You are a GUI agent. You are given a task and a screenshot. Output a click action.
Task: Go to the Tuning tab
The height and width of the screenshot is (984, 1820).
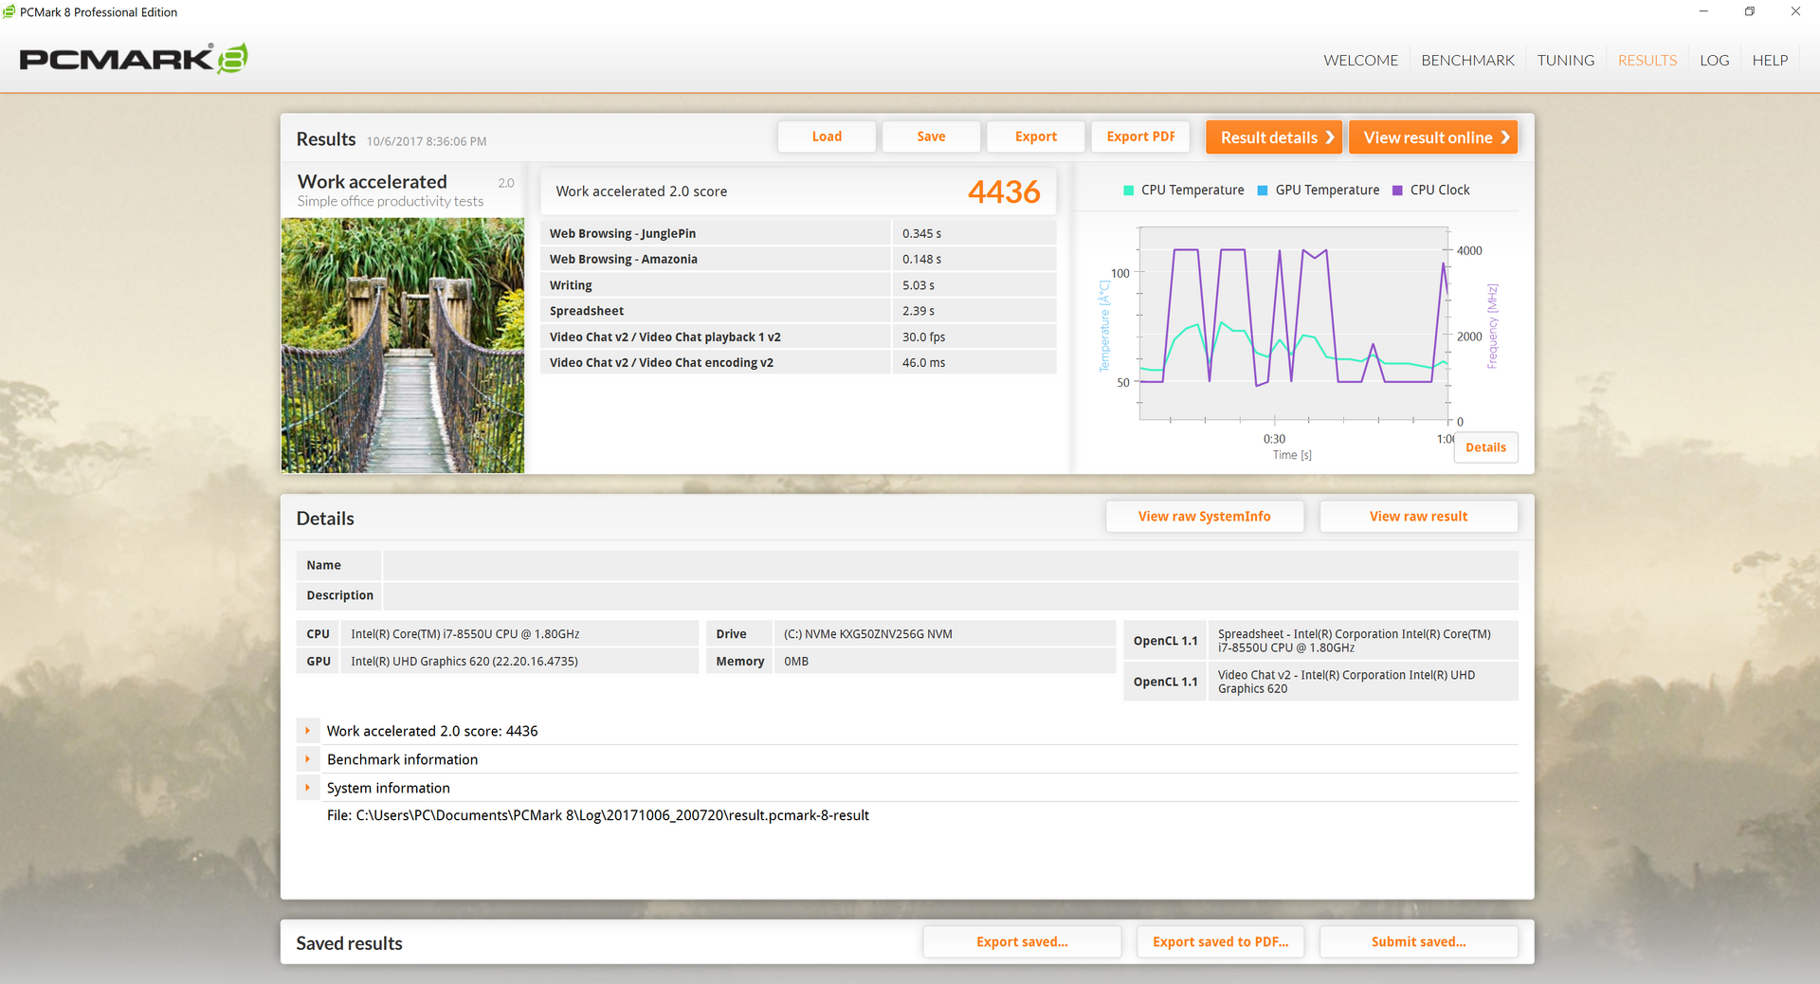pos(1565,61)
